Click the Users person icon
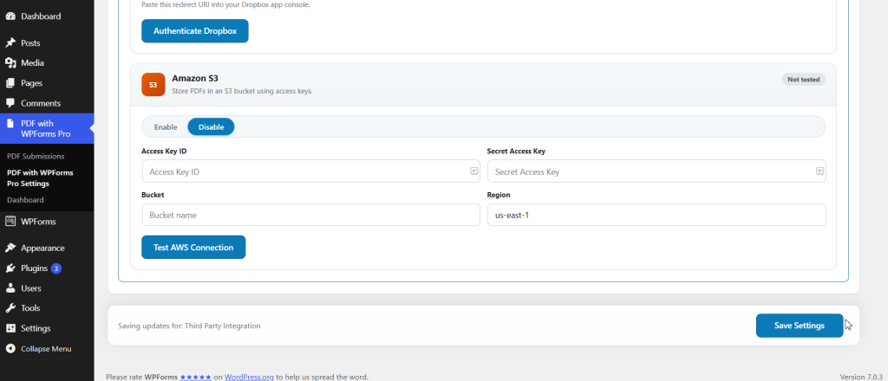This screenshot has width=888, height=381. coord(10,288)
